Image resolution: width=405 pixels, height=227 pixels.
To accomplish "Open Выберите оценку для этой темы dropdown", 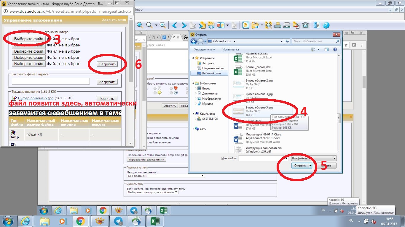I will pyautogui.click(x=152, y=192).
